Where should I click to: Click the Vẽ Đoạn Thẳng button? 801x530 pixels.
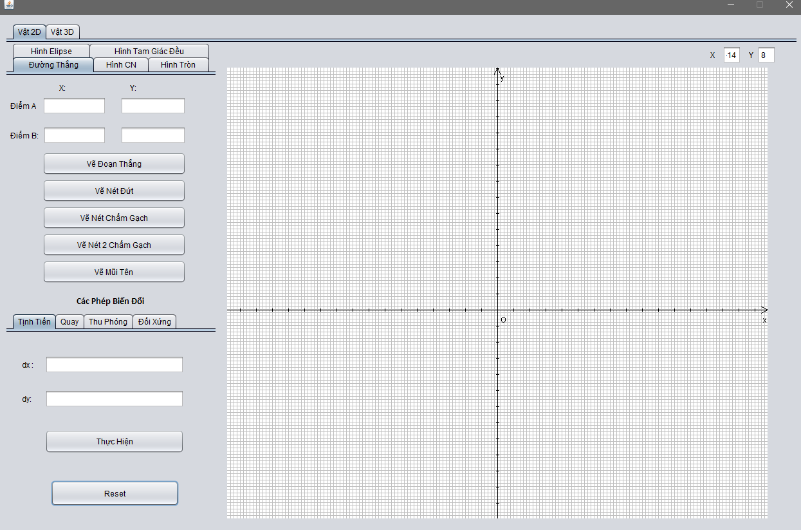[114, 164]
